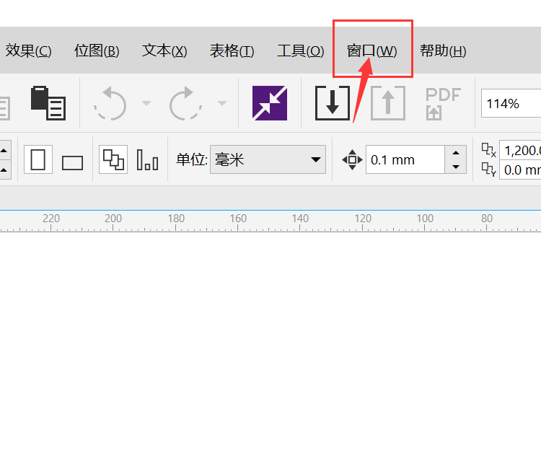Click the Import icon with down arrow
Image resolution: width=541 pixels, height=471 pixels.
coord(333,103)
